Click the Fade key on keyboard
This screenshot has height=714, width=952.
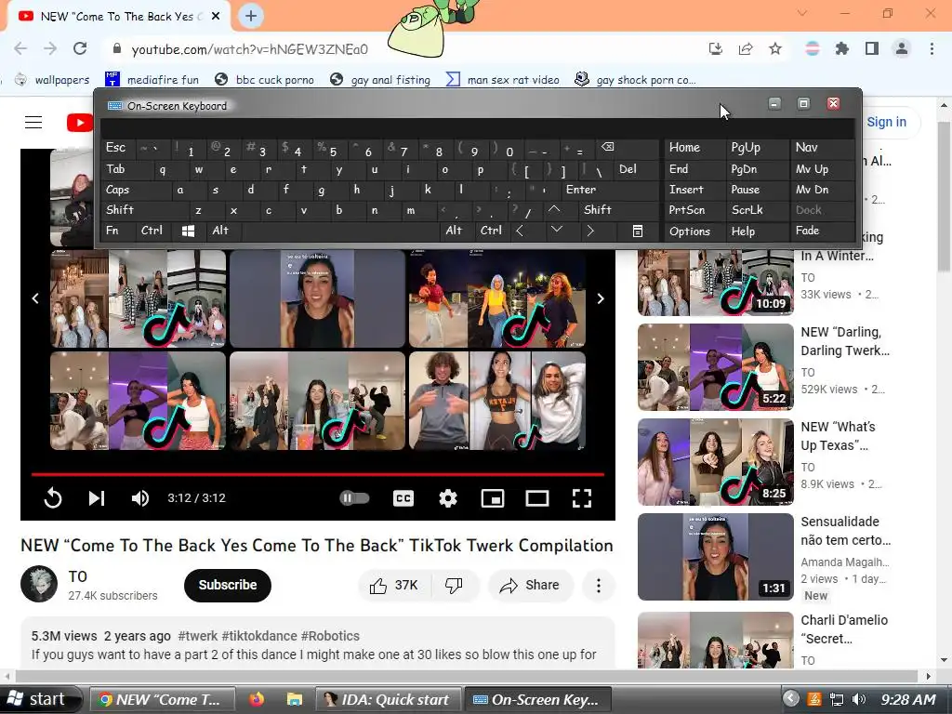point(822,231)
